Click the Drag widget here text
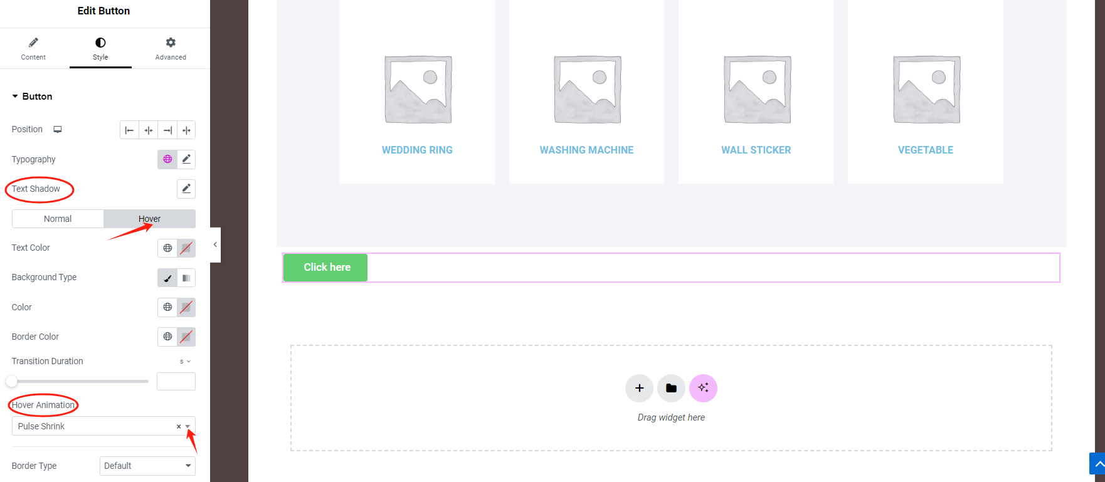The image size is (1105, 482). pyautogui.click(x=671, y=417)
